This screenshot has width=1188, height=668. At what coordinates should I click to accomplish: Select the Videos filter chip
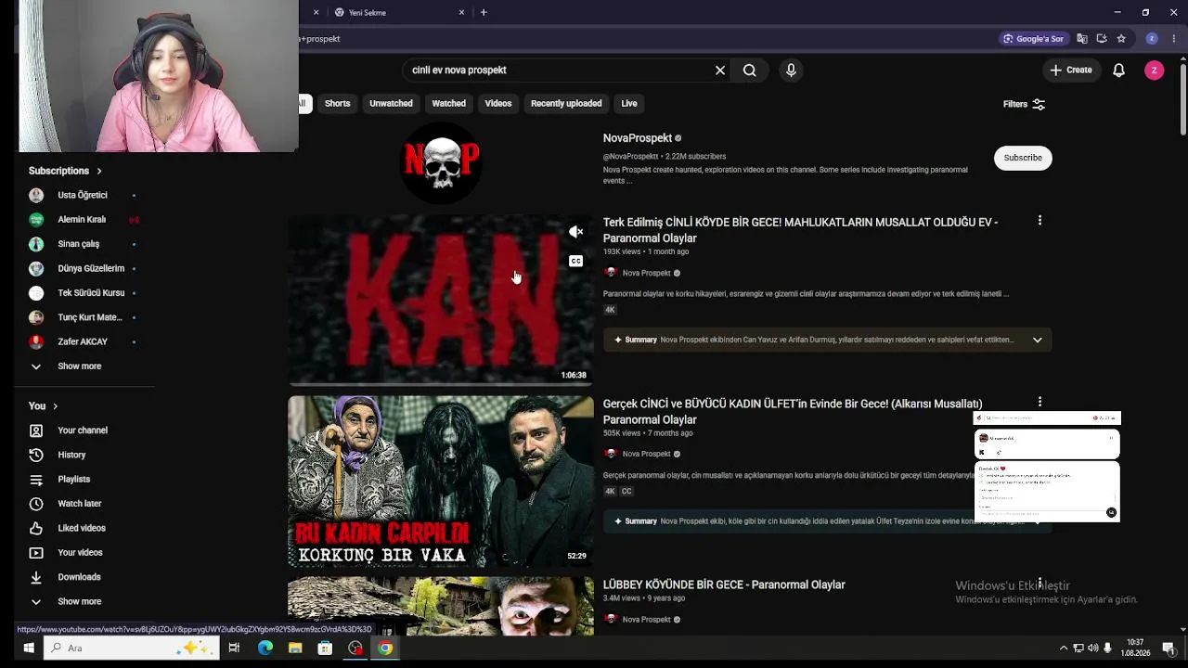point(498,103)
